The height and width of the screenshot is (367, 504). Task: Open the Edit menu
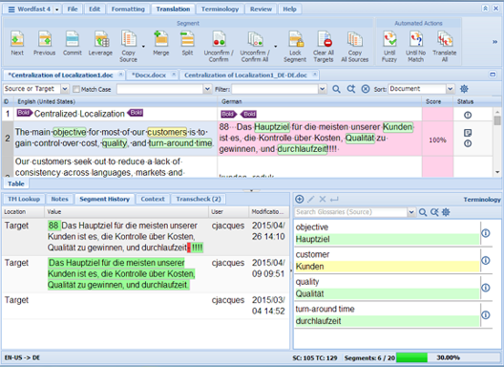point(94,9)
